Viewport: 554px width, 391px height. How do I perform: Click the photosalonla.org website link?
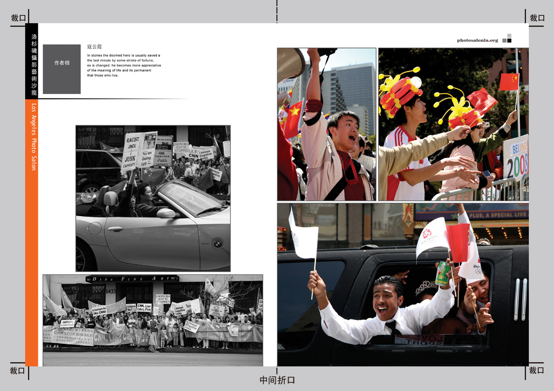477,41
